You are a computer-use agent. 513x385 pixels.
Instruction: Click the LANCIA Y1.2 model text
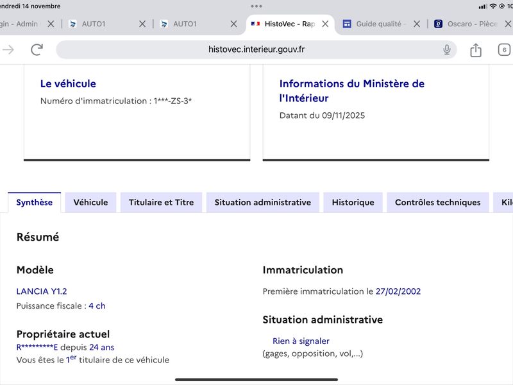pos(42,291)
